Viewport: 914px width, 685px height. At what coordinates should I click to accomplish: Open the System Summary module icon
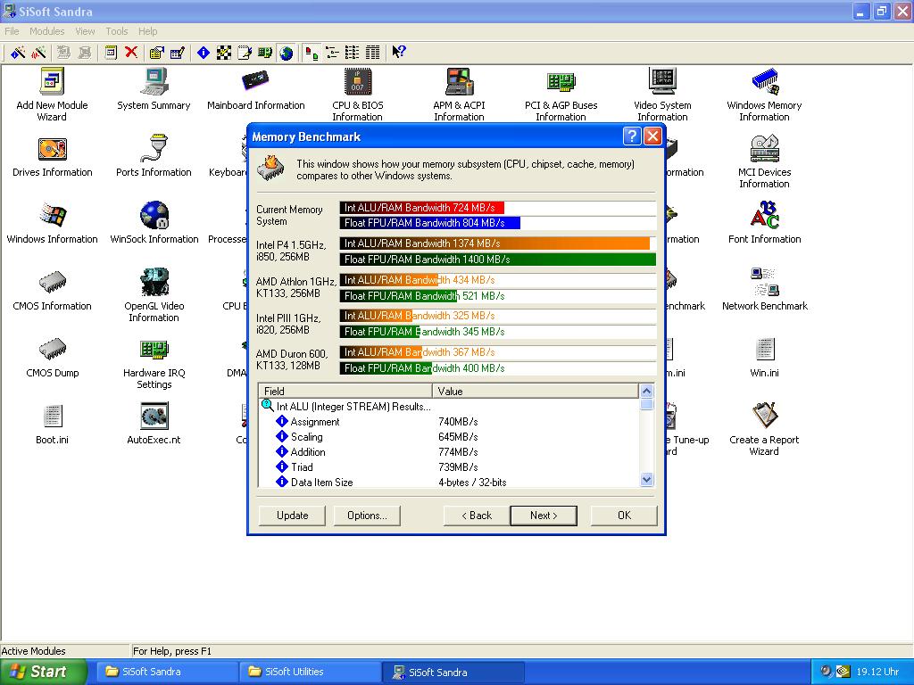tap(154, 83)
